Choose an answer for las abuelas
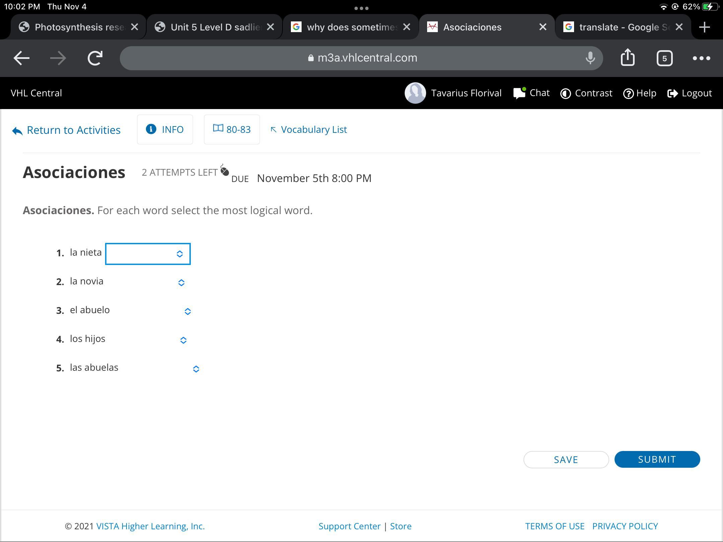Screen dimensions: 723x542 pos(196,369)
